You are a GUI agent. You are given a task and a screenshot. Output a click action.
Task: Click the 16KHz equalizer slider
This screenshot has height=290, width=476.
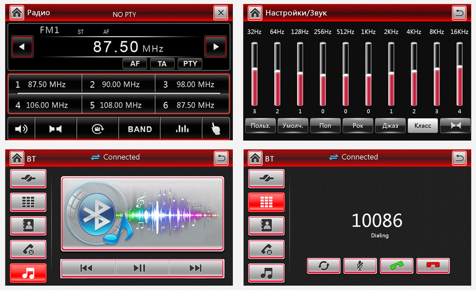[x=459, y=74]
